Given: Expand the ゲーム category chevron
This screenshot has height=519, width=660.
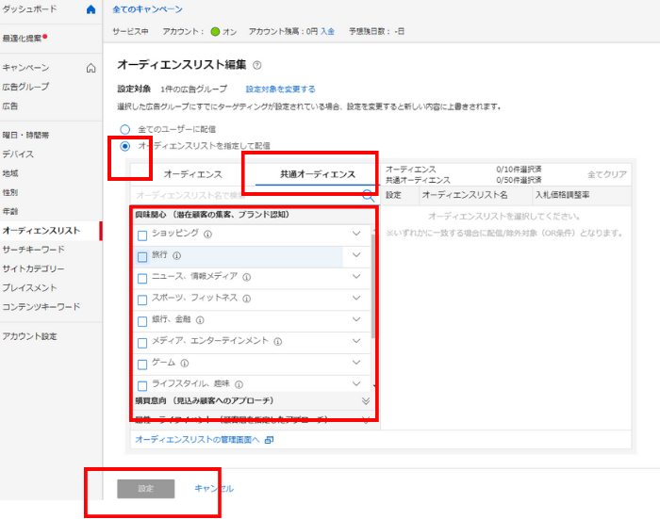Looking at the screenshot, I should pos(356,362).
